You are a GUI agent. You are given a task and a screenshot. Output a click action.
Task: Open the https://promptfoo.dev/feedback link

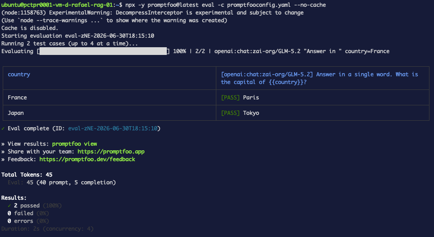click(87, 159)
